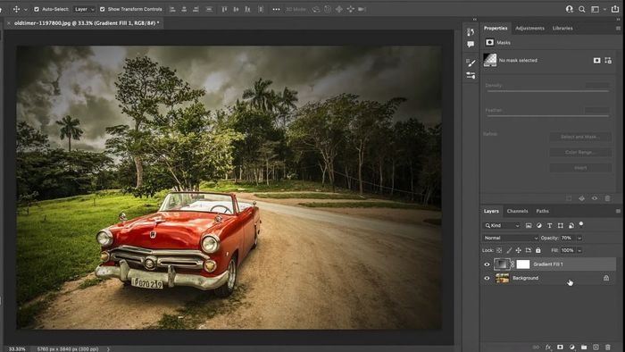Click the Align bottom edges icon

pyautogui.click(x=247, y=9)
